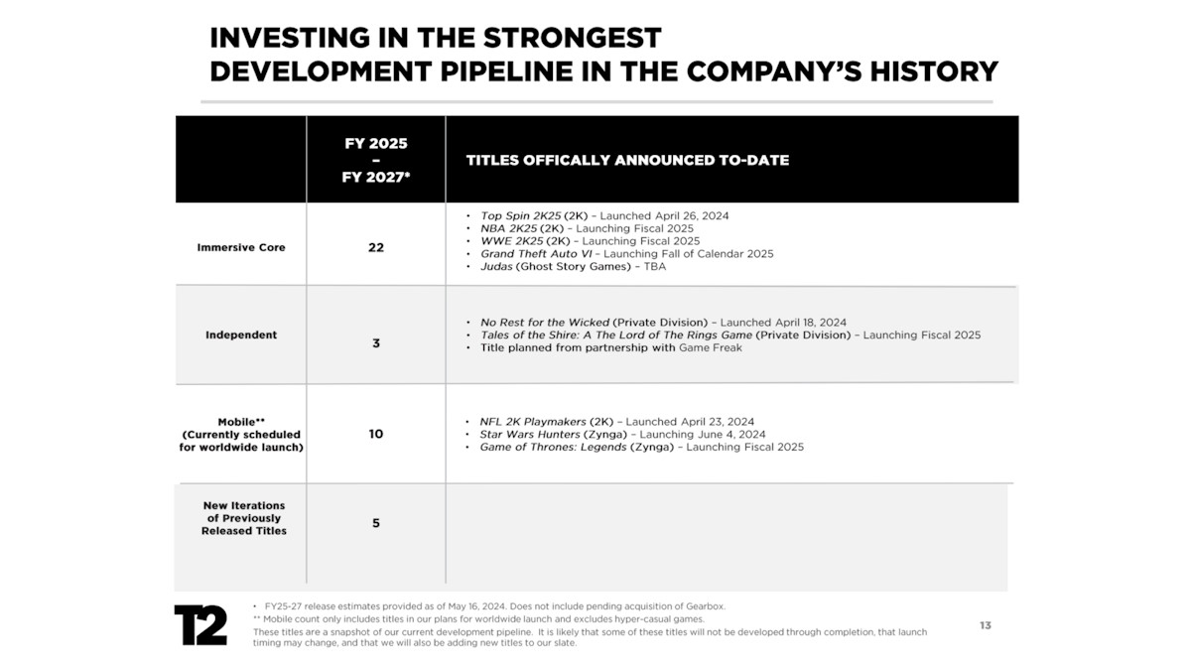Image resolution: width=1191 pixels, height=669 pixels.
Task: Click the Game Freak partnership title line
Action: [x=610, y=348]
